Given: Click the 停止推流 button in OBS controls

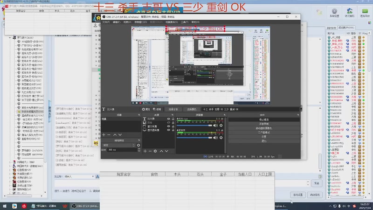Looking at the screenshot, I should (264, 119).
